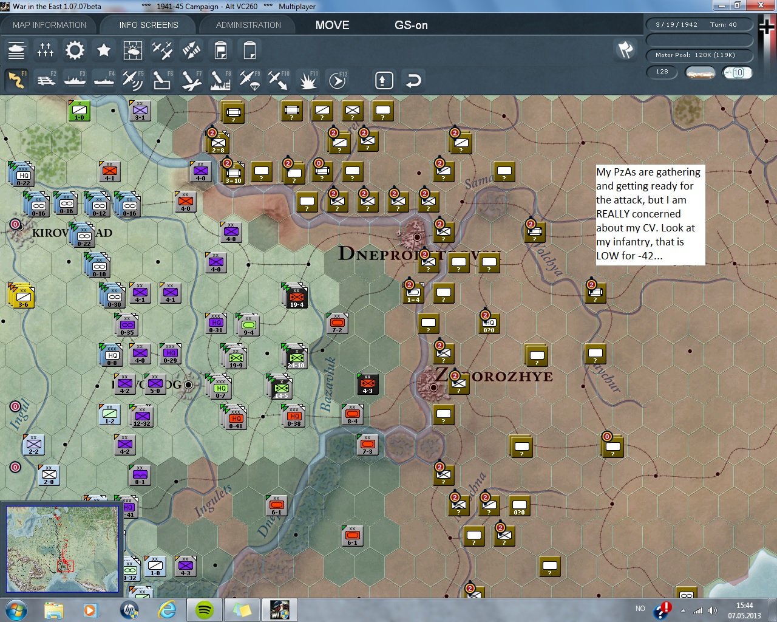Click the undo move curved arrow icon

click(413, 80)
